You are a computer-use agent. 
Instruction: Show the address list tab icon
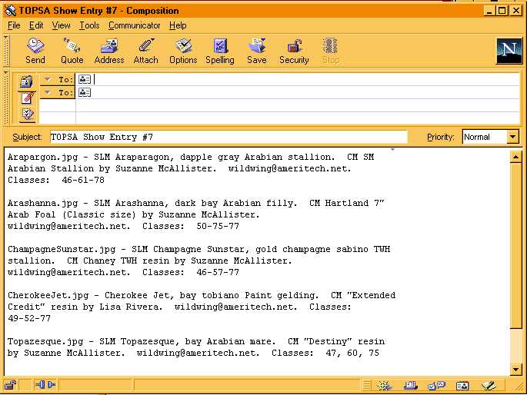point(27,81)
